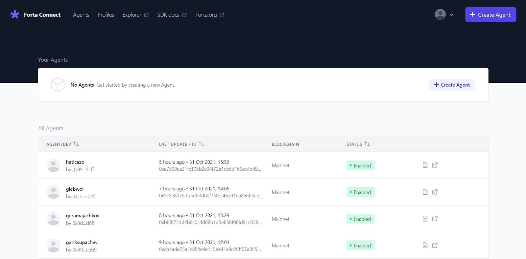Image resolution: width=526 pixels, height=259 pixels.
Task: Click the empty-state cube icon
Action: (58, 85)
